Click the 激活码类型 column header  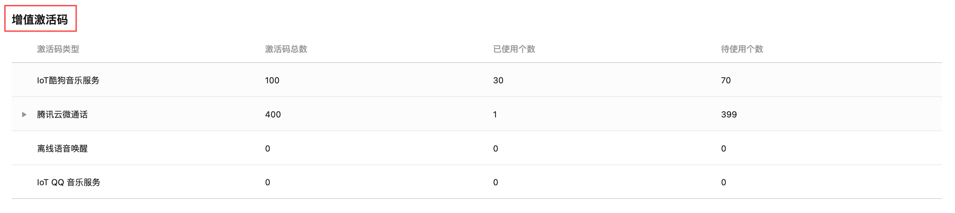tap(58, 49)
